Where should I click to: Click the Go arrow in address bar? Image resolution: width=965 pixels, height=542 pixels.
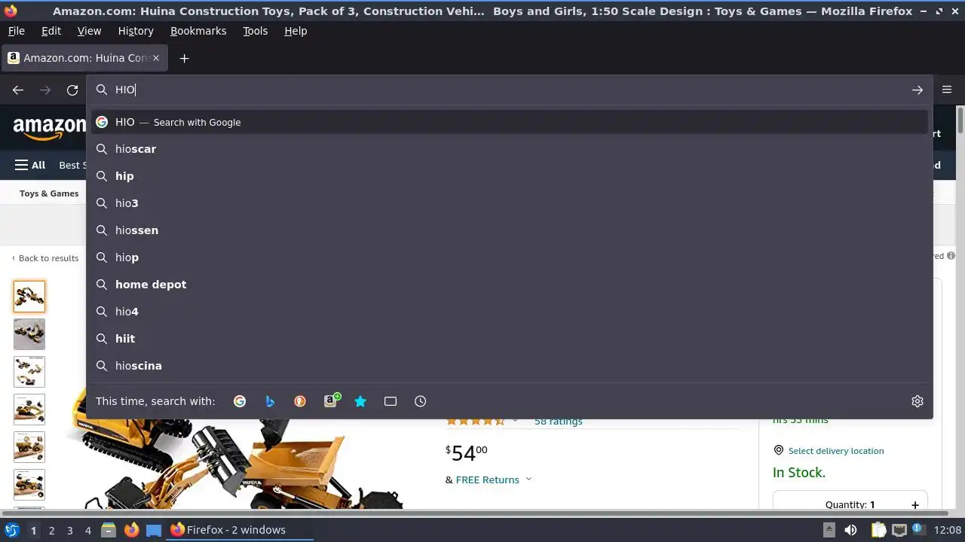(918, 90)
